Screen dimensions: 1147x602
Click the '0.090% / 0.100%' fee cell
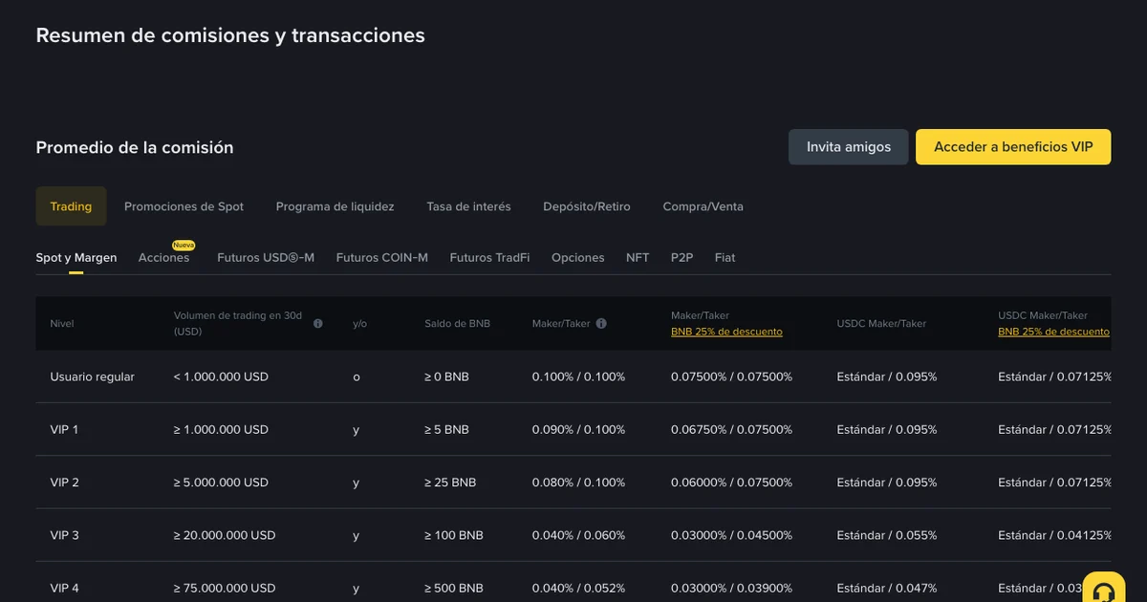coord(578,430)
